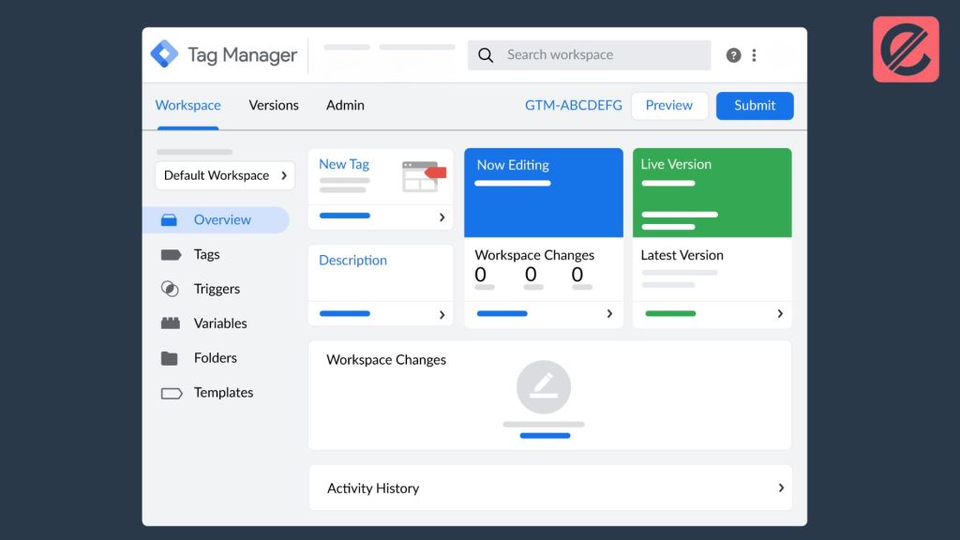Viewport: 960px width, 540px height.
Task: Click the blue link bar below the pencil icon
Action: coord(545,436)
